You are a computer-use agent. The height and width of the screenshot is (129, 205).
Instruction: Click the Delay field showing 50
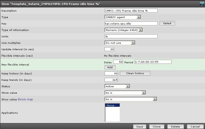coord(118,62)
